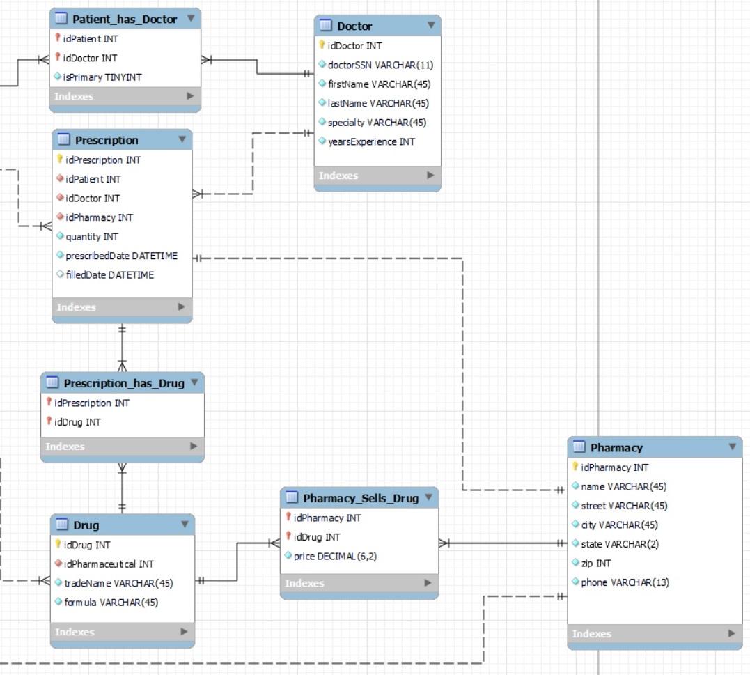Click the Drug table title text
750x675 pixels.
click(x=86, y=525)
